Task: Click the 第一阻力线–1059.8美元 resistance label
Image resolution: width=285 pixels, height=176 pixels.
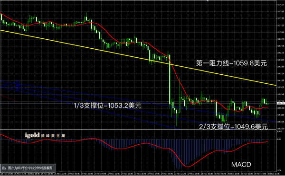Action: pyautogui.click(x=231, y=63)
